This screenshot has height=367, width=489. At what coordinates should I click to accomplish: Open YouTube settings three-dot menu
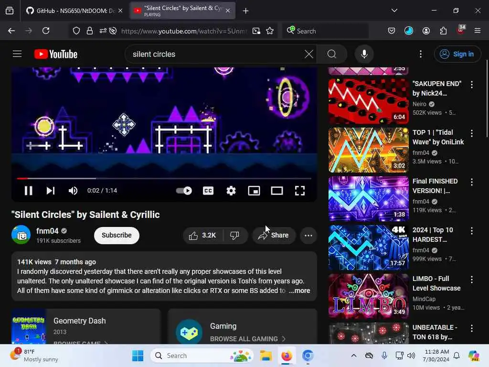421,54
